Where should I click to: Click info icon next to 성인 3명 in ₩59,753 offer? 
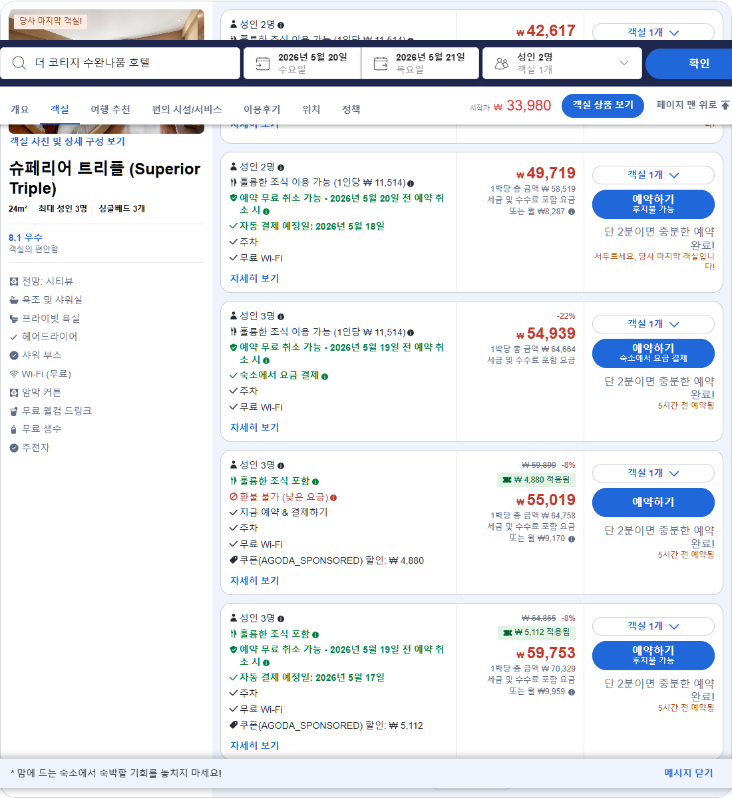click(281, 619)
